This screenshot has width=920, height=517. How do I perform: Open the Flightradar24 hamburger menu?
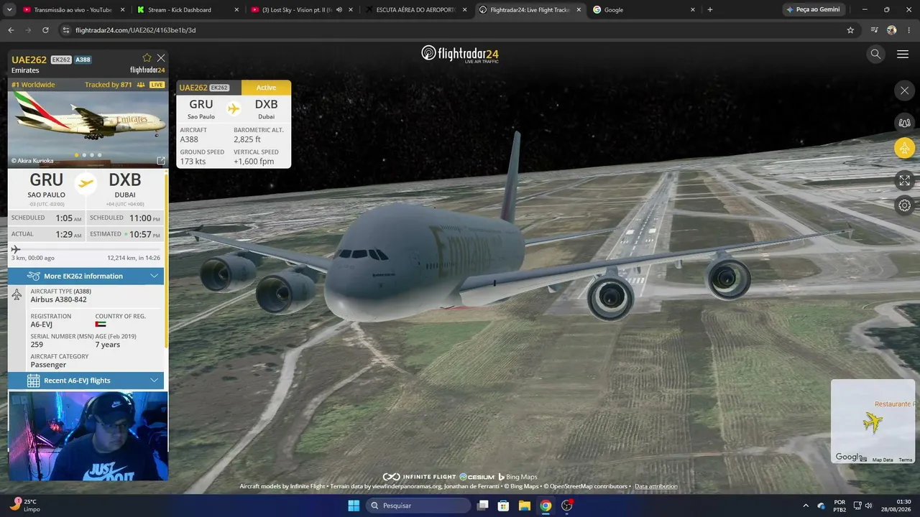pos(903,54)
